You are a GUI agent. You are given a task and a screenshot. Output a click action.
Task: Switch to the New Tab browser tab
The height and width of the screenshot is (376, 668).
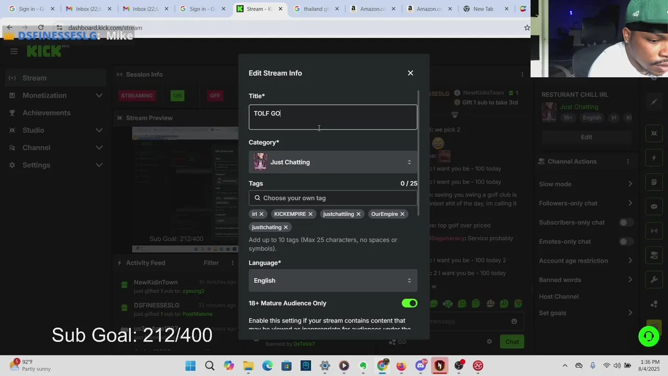[486, 9]
